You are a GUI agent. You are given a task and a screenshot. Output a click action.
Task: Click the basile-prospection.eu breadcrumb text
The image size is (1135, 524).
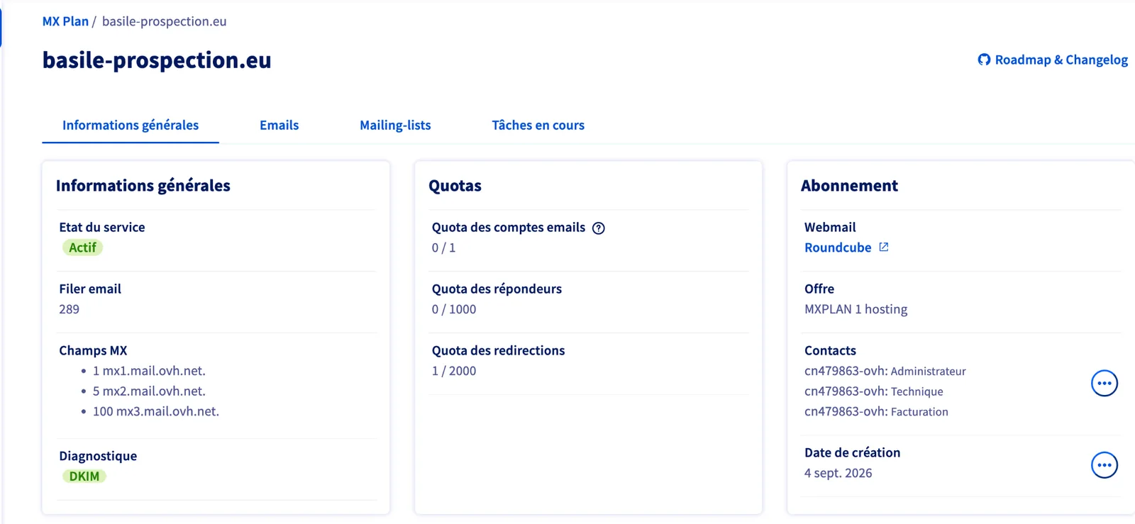(165, 21)
